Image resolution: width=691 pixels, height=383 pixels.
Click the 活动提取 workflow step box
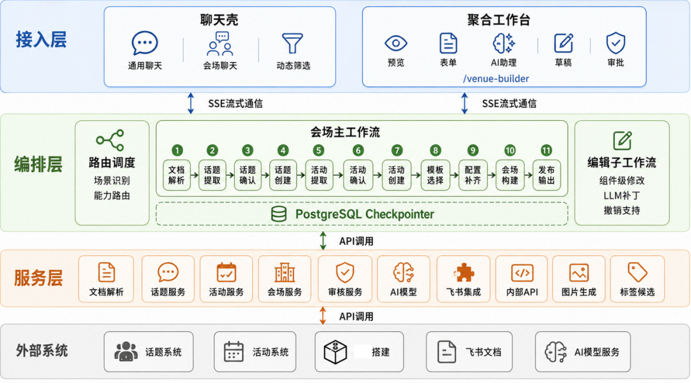pyautogui.click(x=319, y=175)
